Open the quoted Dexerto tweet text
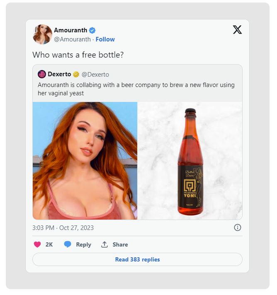 (136, 89)
